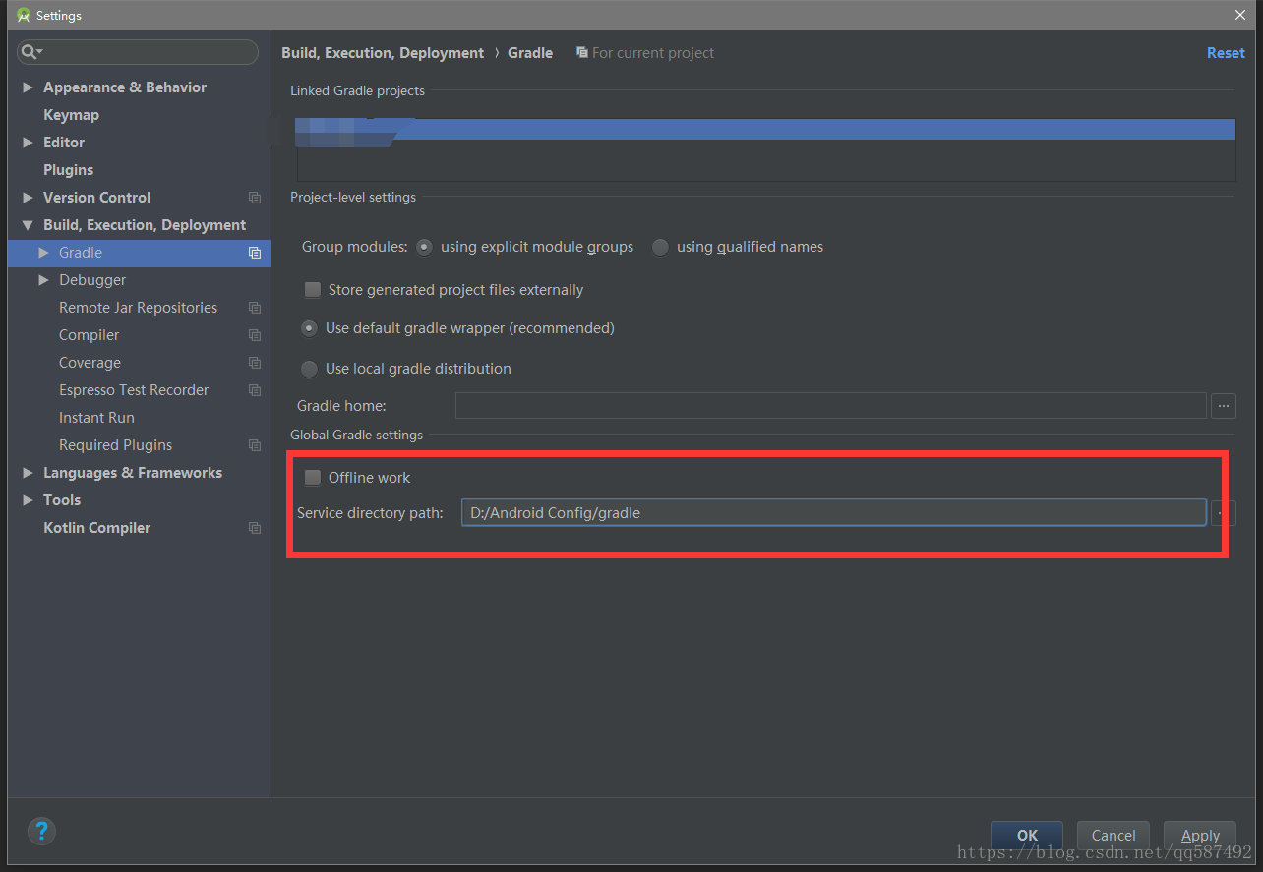This screenshot has height=872, width=1263.
Task: Click the Apply button
Action: (1200, 835)
